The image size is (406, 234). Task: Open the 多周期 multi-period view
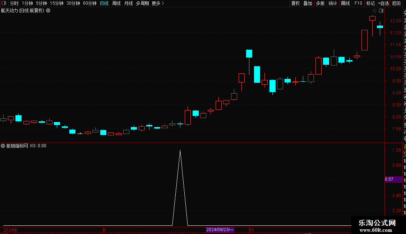click(x=142, y=3)
